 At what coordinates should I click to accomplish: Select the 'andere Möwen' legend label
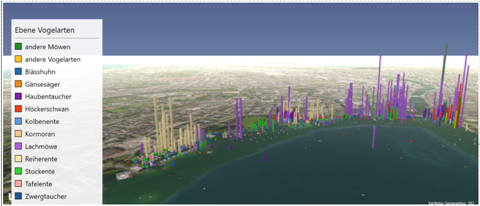(48, 47)
